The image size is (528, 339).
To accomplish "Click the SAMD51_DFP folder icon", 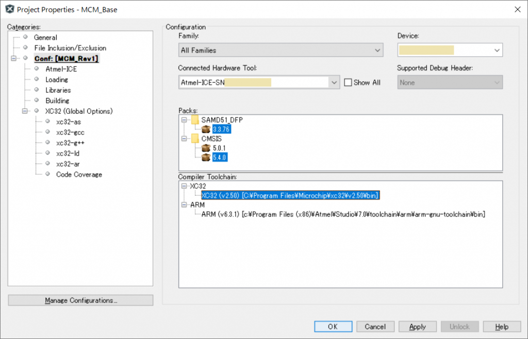I will pos(195,120).
